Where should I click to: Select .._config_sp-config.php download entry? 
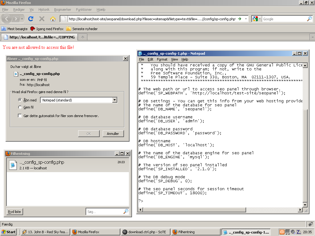click(x=68, y=165)
